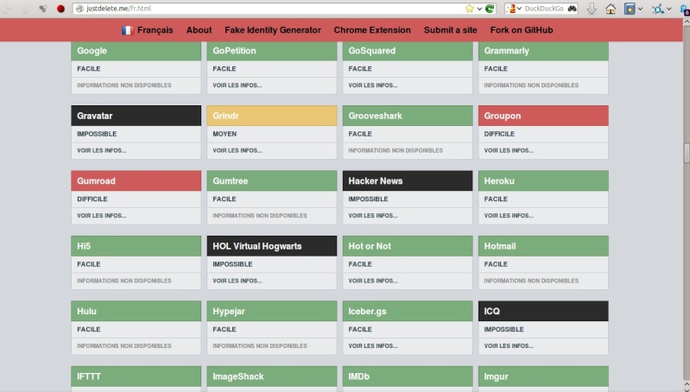Open Fork on GitHub link
This screenshot has width=690, height=392.
[x=522, y=30]
